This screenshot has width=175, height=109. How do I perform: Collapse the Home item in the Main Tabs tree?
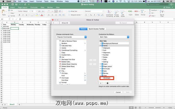pyautogui.click(x=100, y=46)
